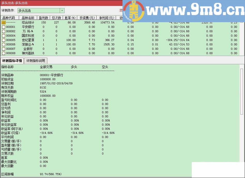
Task: Click the document icon beside 世纪星源
Action: click(4, 40)
